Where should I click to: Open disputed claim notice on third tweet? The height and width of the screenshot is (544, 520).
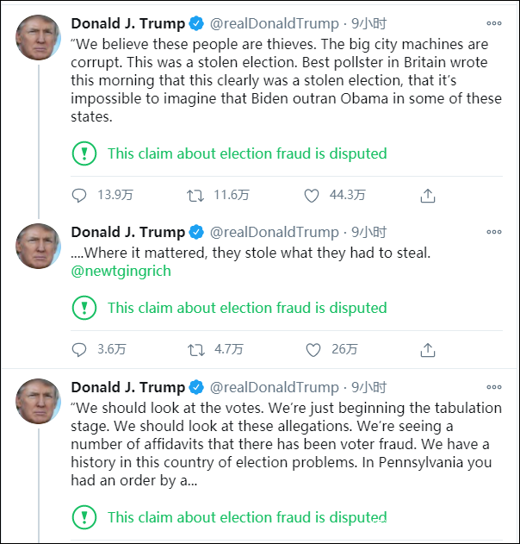click(x=246, y=517)
